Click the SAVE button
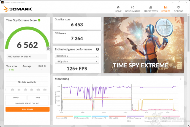 pyautogui.click(x=38, y=97)
